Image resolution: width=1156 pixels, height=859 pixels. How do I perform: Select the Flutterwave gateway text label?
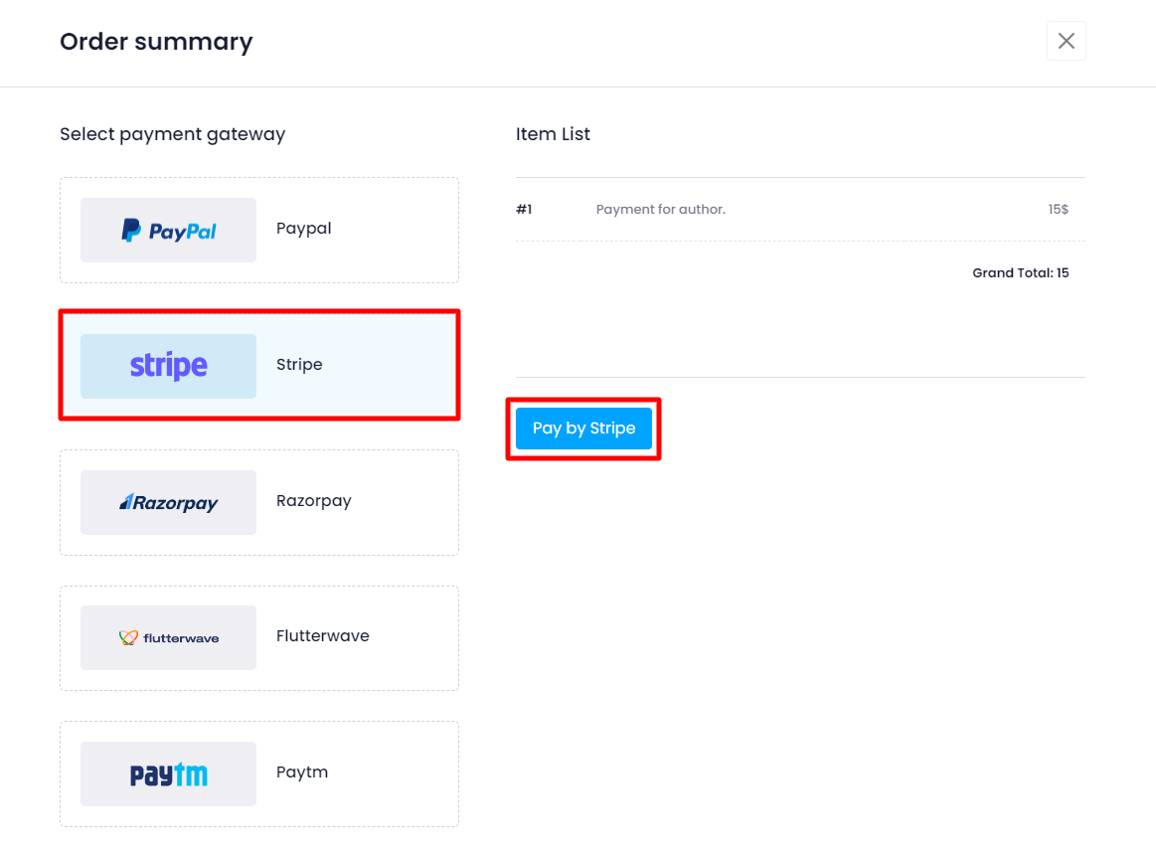coord(323,636)
